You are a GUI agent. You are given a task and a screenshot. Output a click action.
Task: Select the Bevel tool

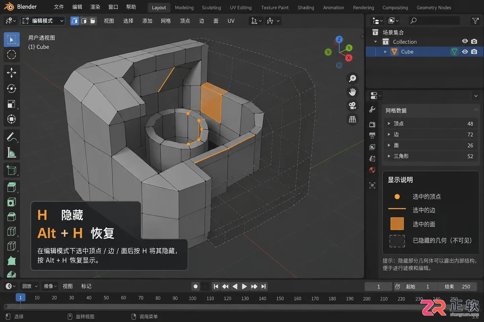pos(11,217)
